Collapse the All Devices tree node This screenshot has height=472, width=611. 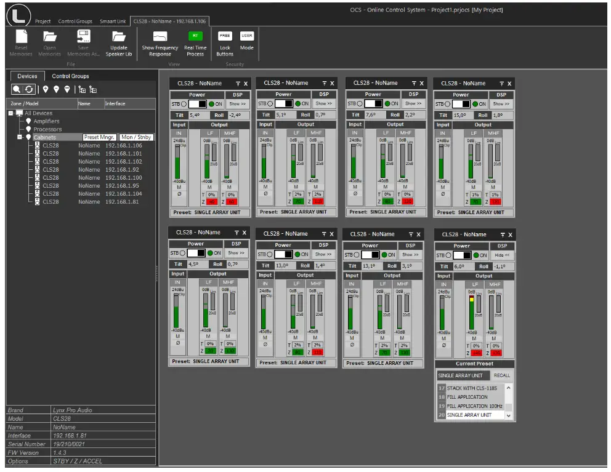click(11, 113)
